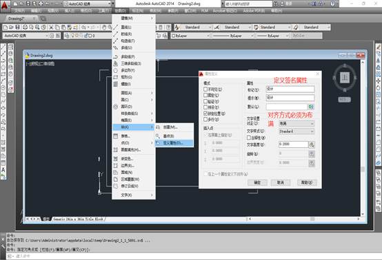Select the Rectangle tool in the Draw toolbar

click(3, 74)
